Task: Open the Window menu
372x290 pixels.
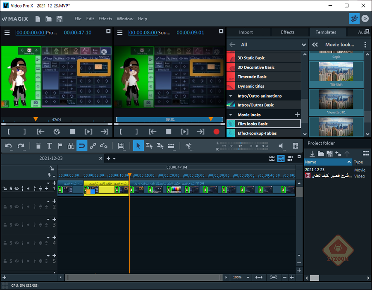Action: pyautogui.click(x=125, y=19)
